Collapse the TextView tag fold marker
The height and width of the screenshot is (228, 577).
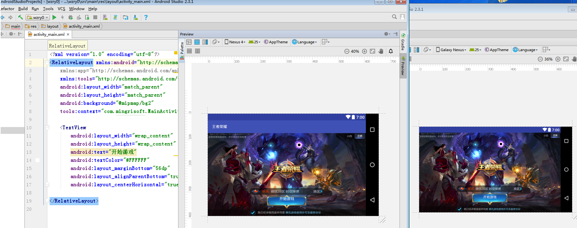point(47,127)
